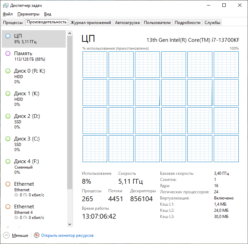Switch to the Службы tab
The image size is (248, 244).
coord(212,23)
